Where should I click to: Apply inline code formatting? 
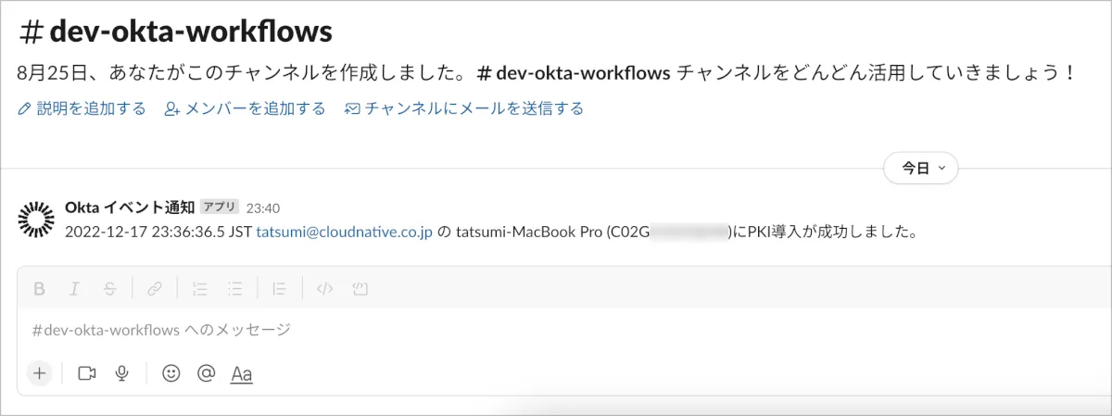[324, 289]
